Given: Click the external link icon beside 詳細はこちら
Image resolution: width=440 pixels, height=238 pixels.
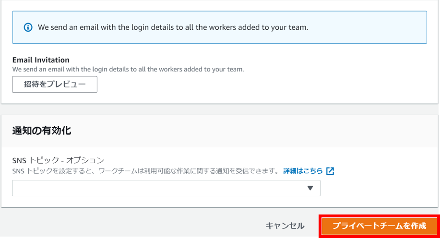Looking at the screenshot, I should [330, 171].
